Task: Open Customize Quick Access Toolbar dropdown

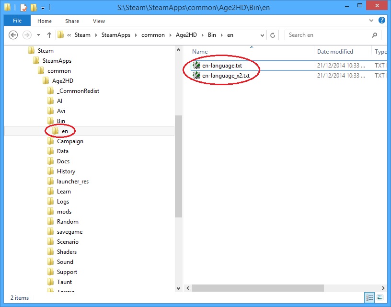Action: tap(43, 8)
